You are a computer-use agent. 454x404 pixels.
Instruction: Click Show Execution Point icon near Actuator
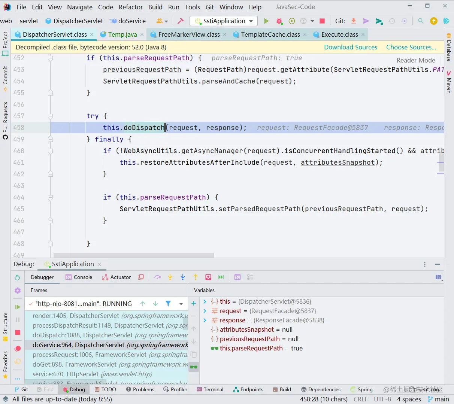(141, 277)
